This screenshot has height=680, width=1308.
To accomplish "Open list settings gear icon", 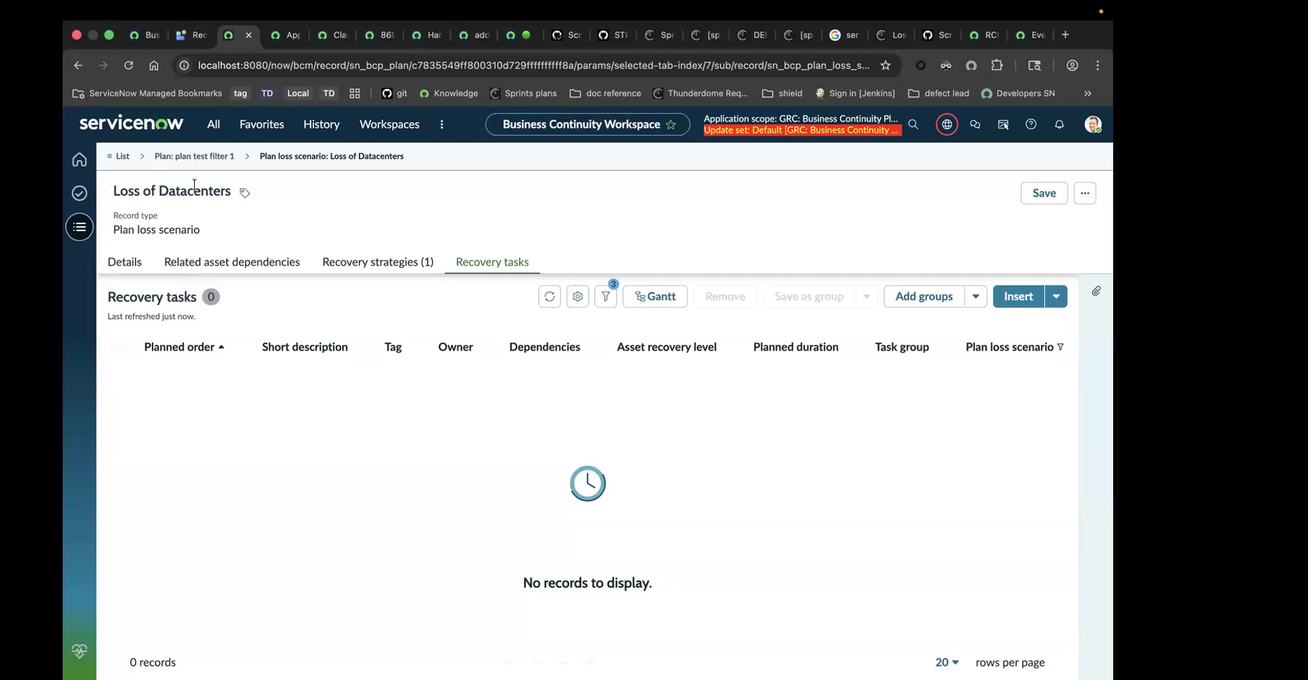I will [578, 296].
